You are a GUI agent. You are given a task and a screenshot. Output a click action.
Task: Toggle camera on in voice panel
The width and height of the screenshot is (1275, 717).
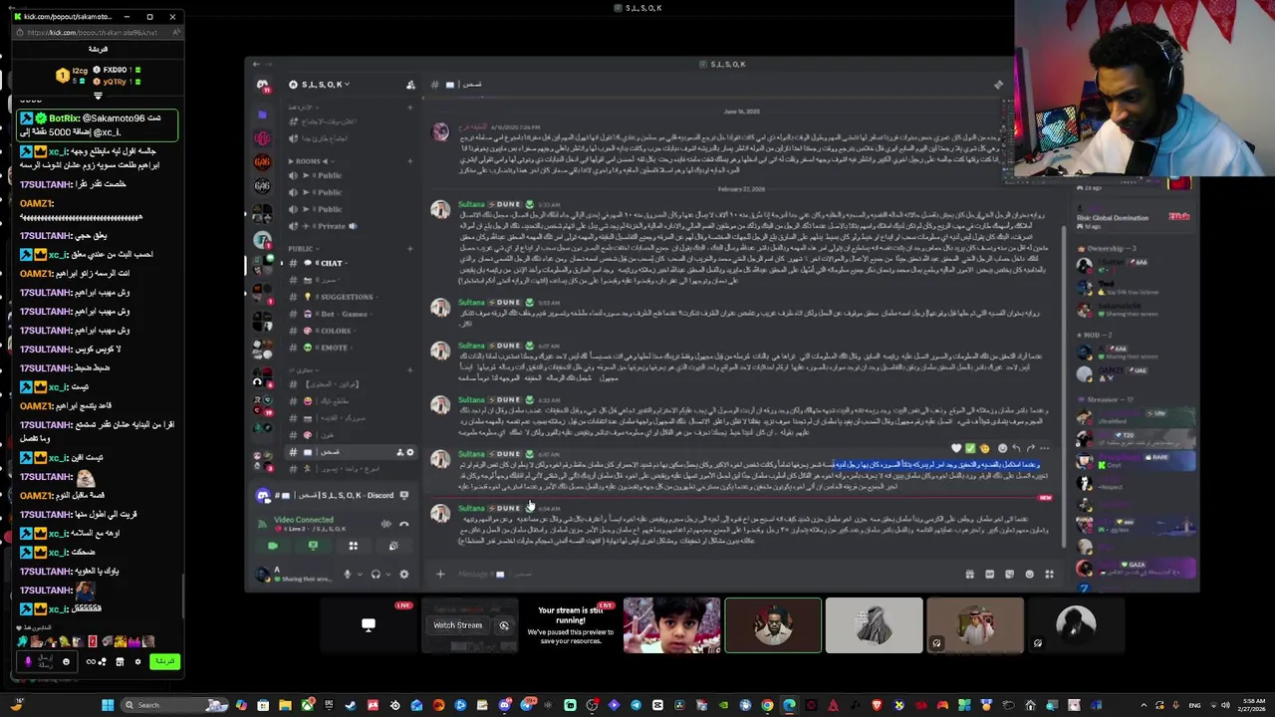[273, 546]
